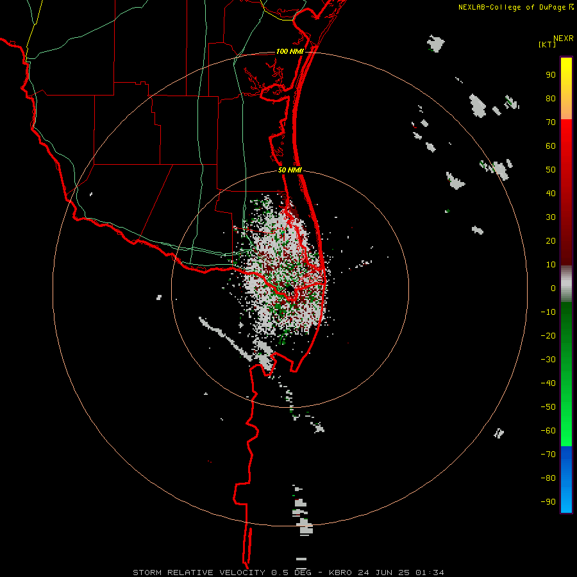Click the green segment of the color bar
Screen dimensions: 577x577
click(x=566, y=374)
